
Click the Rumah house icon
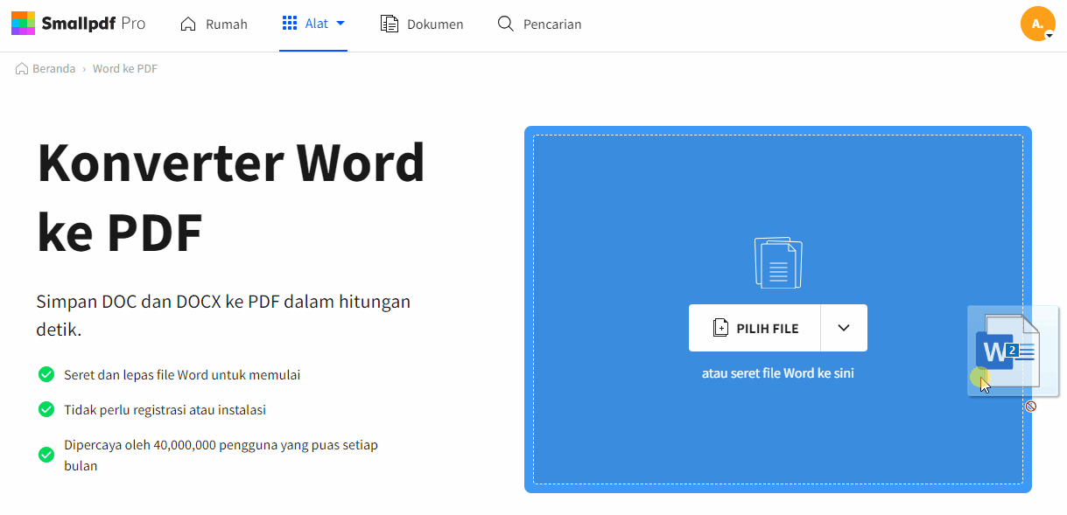click(x=188, y=24)
